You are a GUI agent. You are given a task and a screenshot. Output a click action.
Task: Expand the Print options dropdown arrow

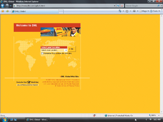point(137,11)
